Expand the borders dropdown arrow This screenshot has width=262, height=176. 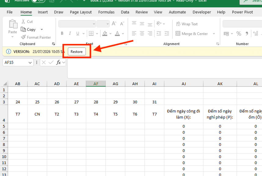click(x=97, y=34)
